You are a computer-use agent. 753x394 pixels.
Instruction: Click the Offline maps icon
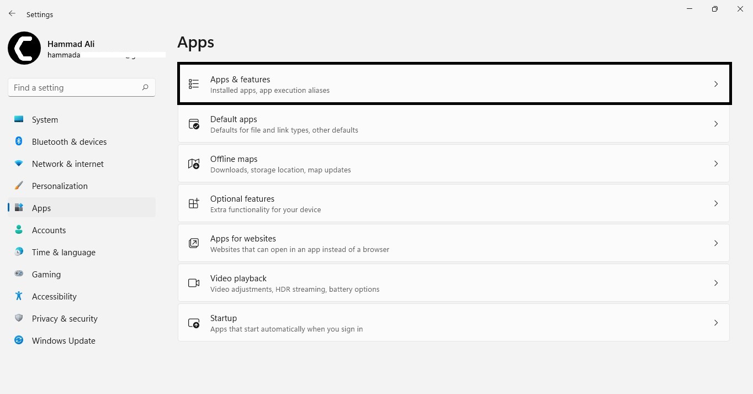coord(194,164)
